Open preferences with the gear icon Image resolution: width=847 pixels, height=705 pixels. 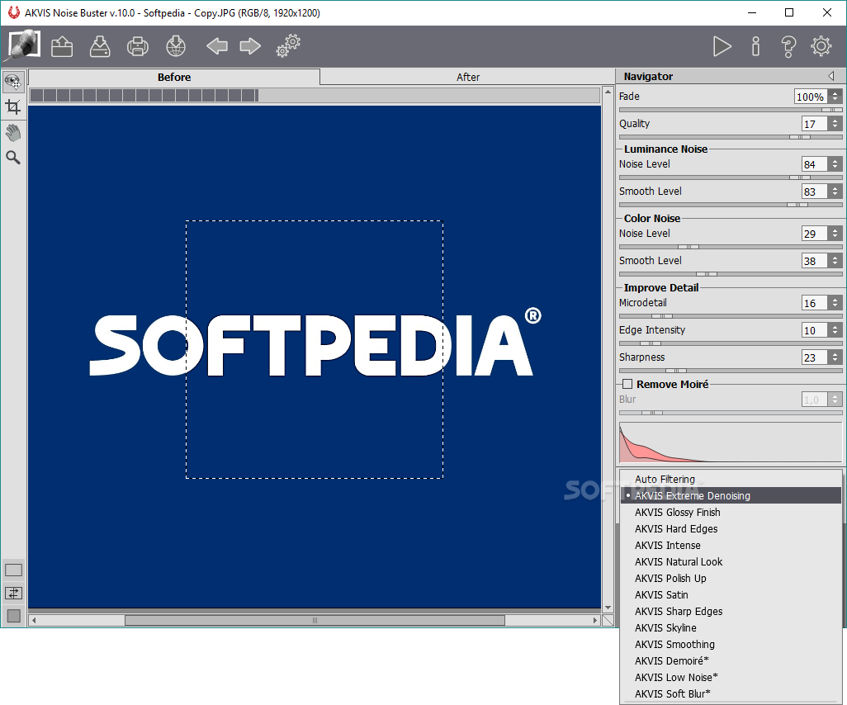click(x=821, y=46)
